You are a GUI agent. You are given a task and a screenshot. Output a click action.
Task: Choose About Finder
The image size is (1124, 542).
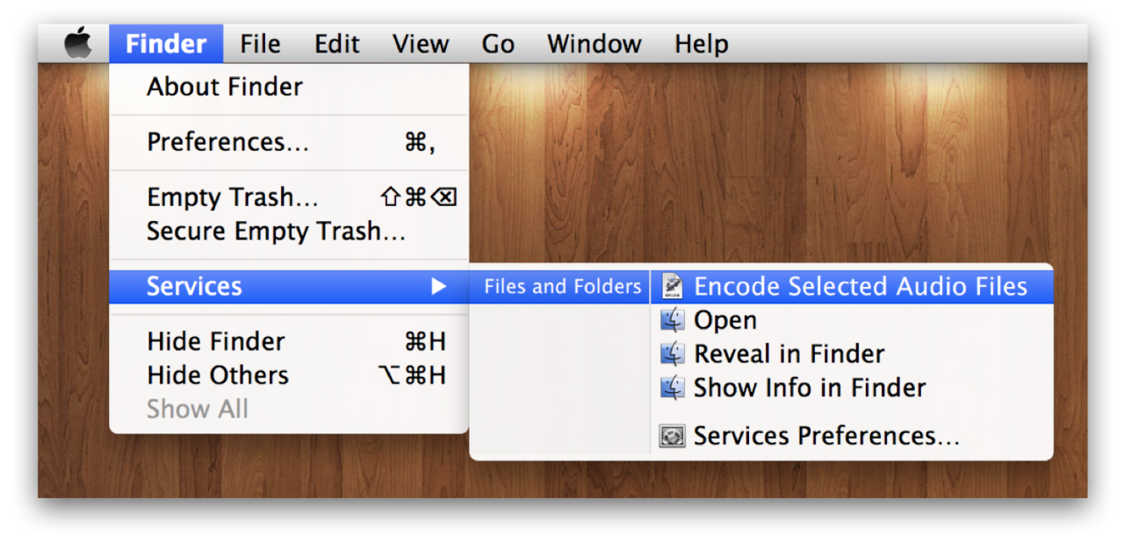pyautogui.click(x=289, y=87)
